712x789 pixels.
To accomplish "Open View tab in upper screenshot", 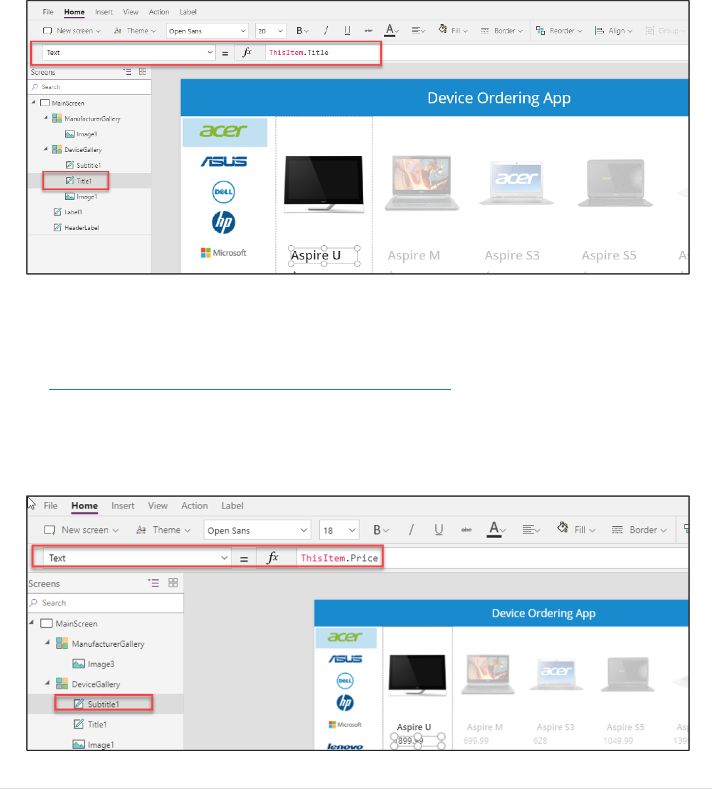I will [x=131, y=12].
